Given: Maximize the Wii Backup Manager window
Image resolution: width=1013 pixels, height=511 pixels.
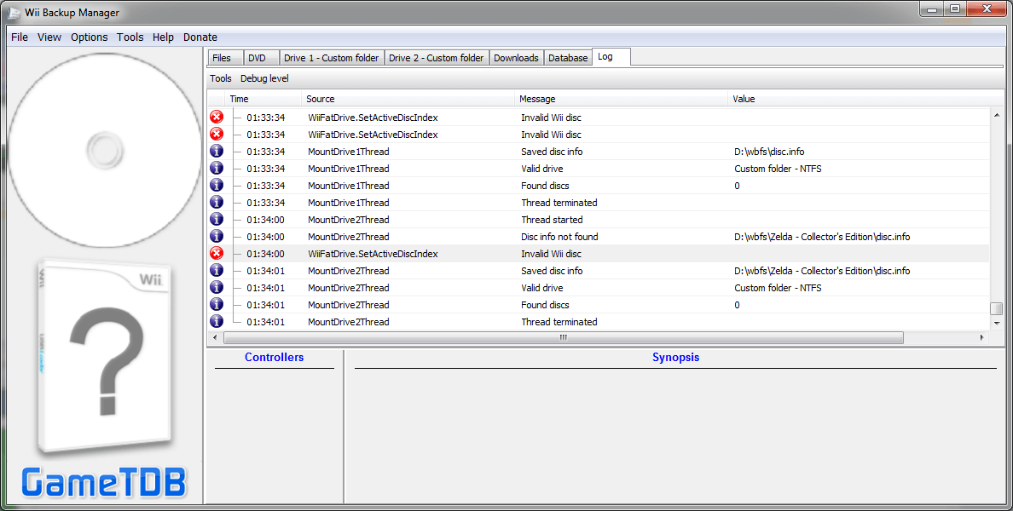Looking at the screenshot, I should point(955,9).
